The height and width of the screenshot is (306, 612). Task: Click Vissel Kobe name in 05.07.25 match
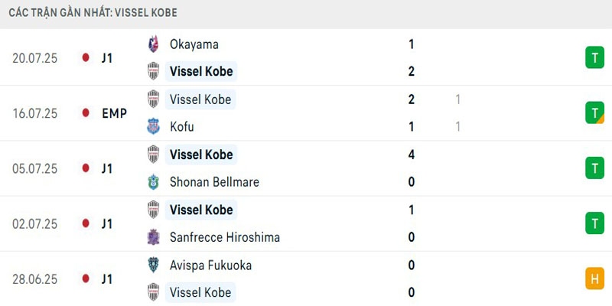200,155
